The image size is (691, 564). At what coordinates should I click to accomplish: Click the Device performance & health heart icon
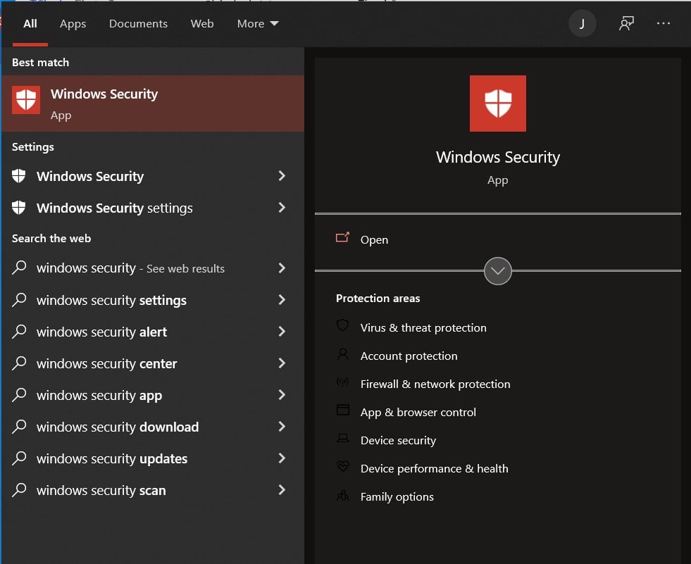tap(342, 466)
